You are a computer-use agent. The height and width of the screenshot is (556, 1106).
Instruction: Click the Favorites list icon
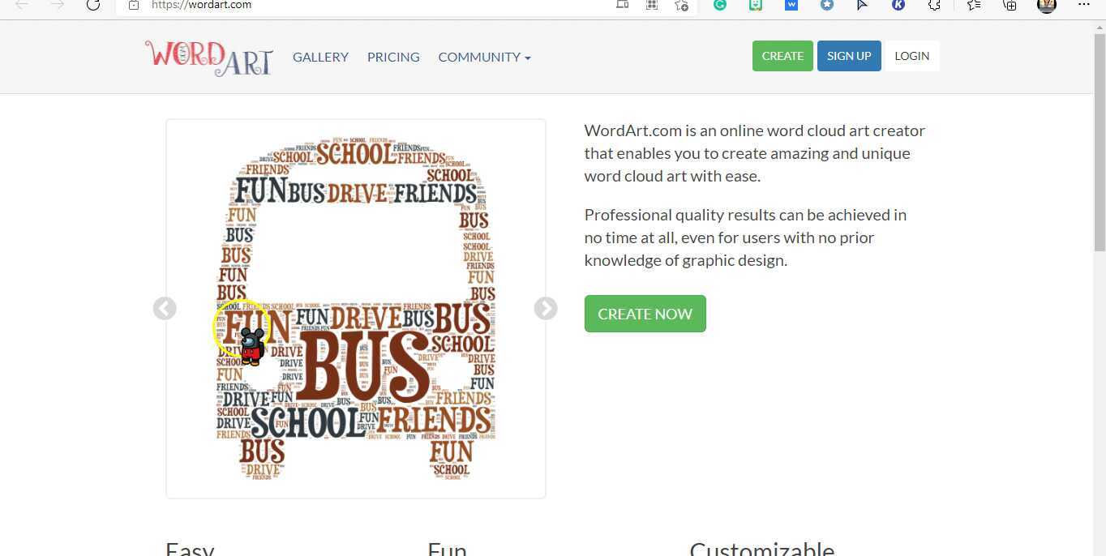[972, 6]
